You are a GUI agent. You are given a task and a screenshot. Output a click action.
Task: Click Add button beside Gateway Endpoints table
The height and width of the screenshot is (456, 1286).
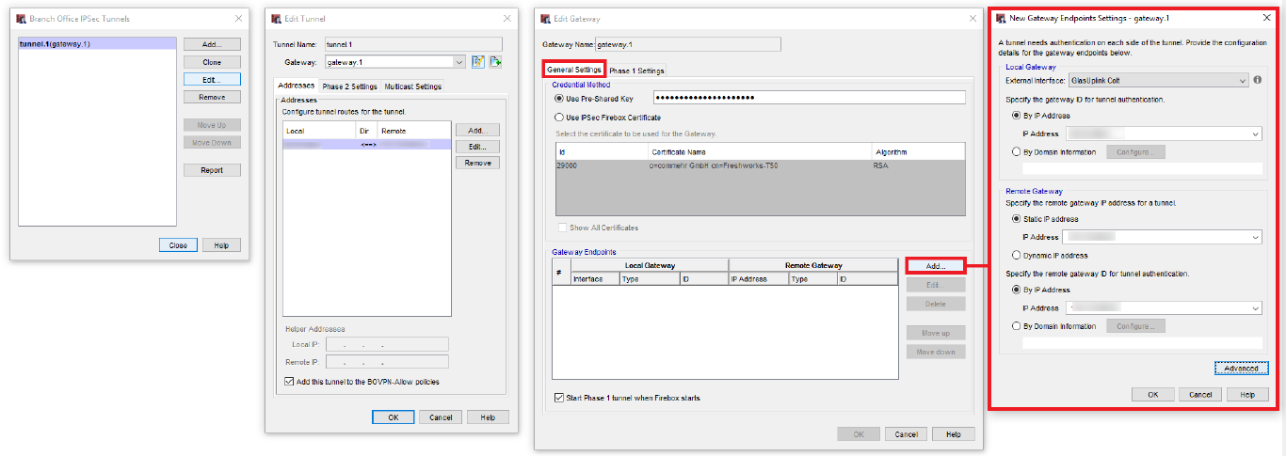click(935, 266)
